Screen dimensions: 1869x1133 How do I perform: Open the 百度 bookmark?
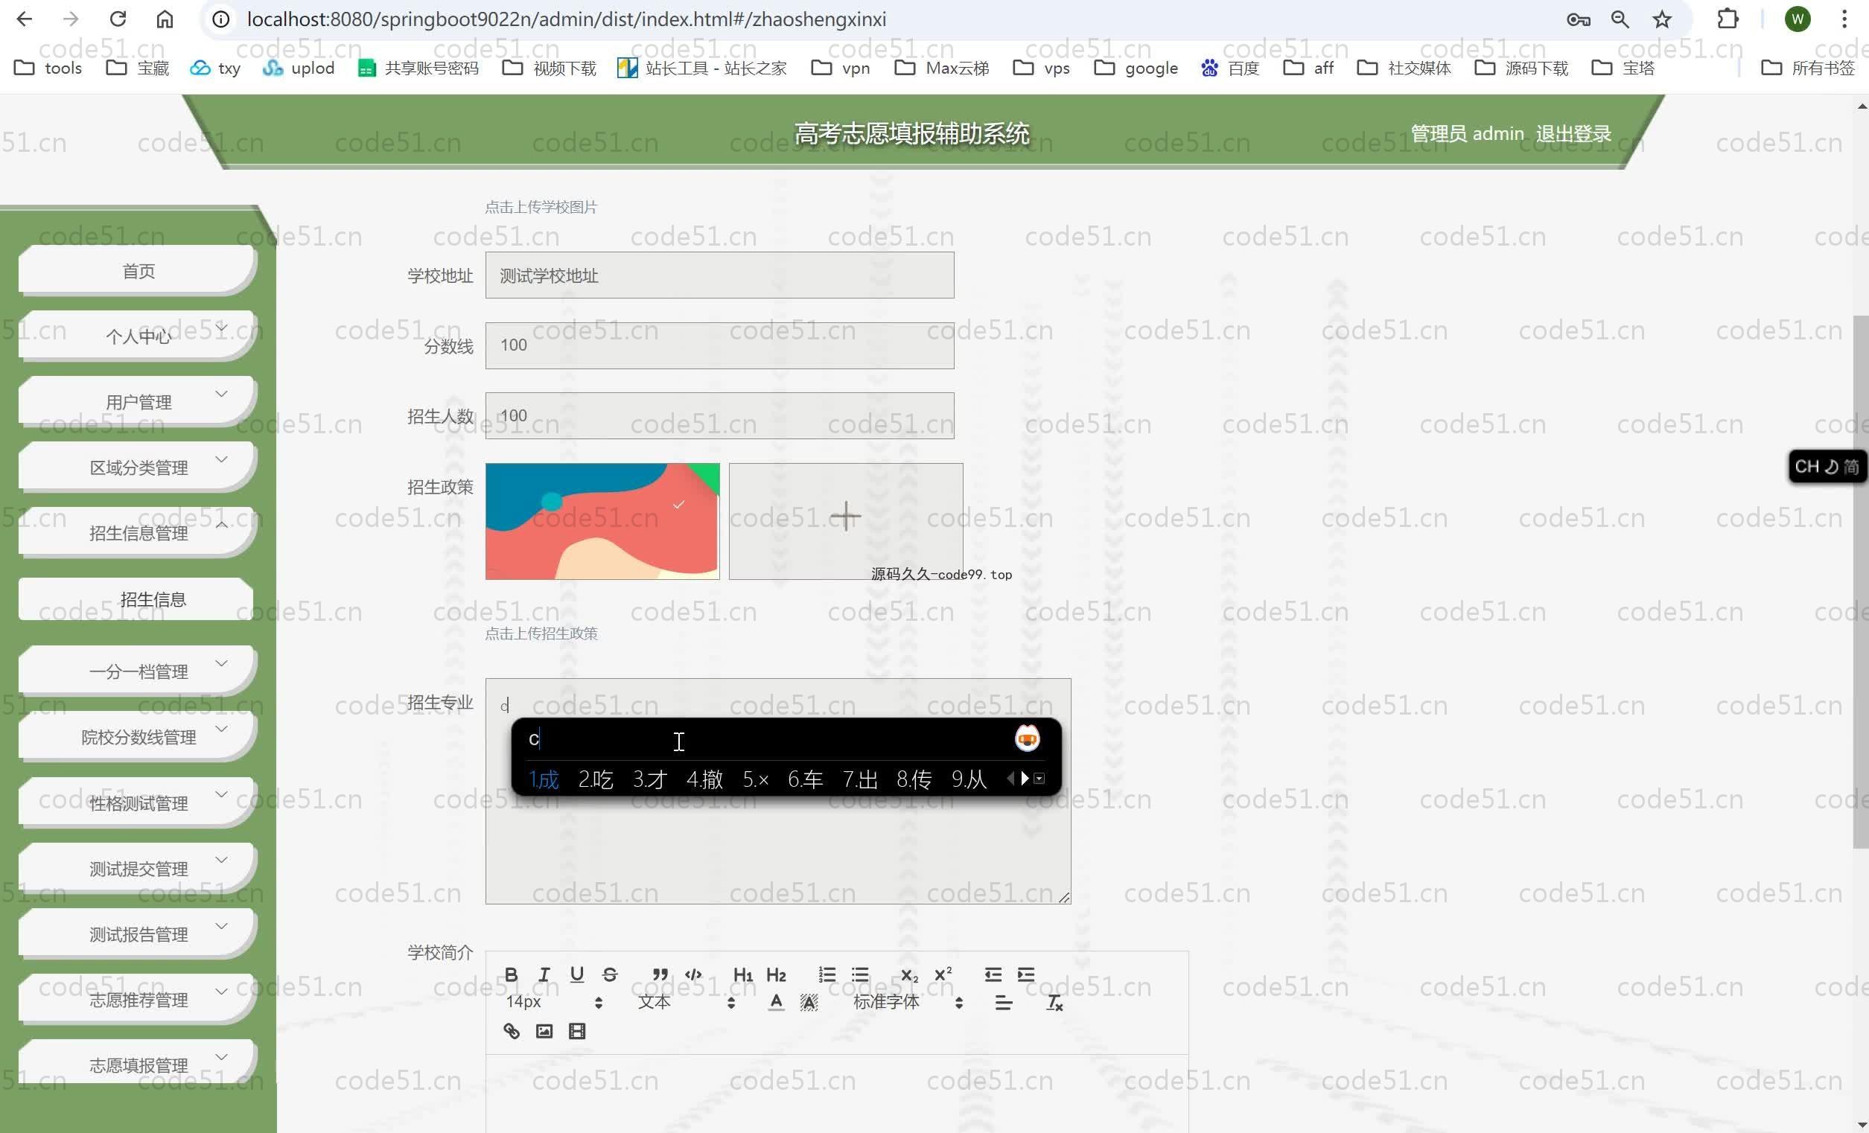click(1229, 68)
